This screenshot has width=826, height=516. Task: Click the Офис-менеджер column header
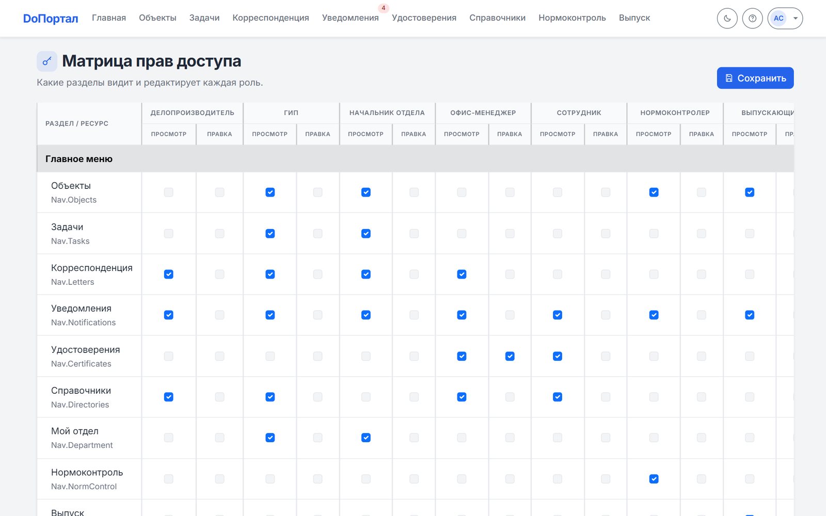pos(483,113)
